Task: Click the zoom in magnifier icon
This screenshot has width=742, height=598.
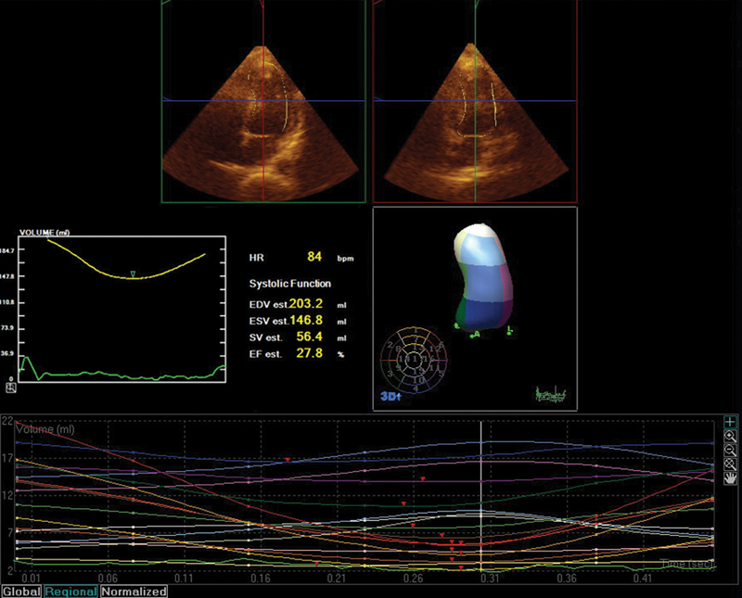Action: tap(731, 436)
